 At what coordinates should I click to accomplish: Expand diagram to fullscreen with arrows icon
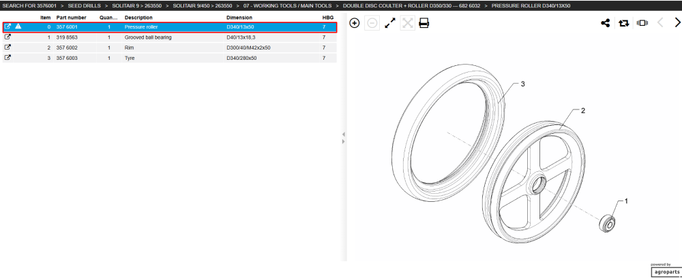pyautogui.click(x=390, y=23)
